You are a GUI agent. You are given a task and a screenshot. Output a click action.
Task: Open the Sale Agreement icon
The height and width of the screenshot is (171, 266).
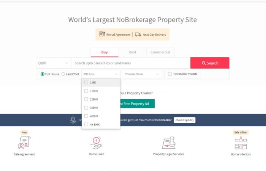tap(24, 143)
